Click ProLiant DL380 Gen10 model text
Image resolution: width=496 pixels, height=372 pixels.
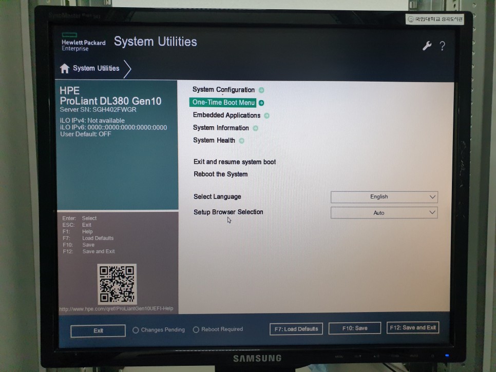[x=110, y=101]
